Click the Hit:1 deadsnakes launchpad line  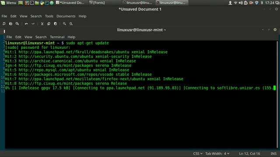point(86,52)
